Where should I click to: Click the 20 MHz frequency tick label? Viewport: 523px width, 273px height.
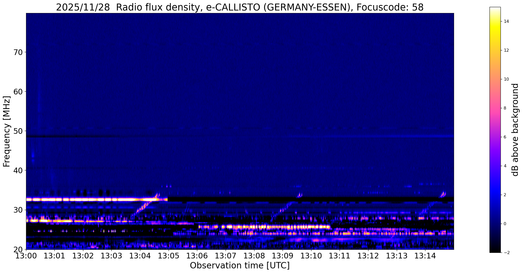(x=18, y=249)
